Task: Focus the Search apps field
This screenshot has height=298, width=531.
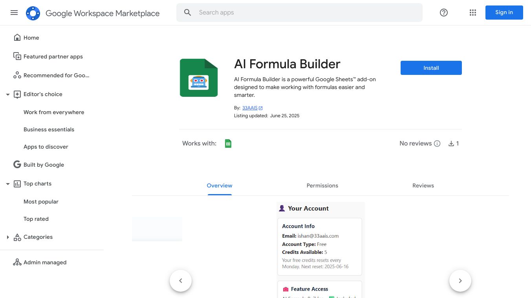Action: [x=299, y=13]
